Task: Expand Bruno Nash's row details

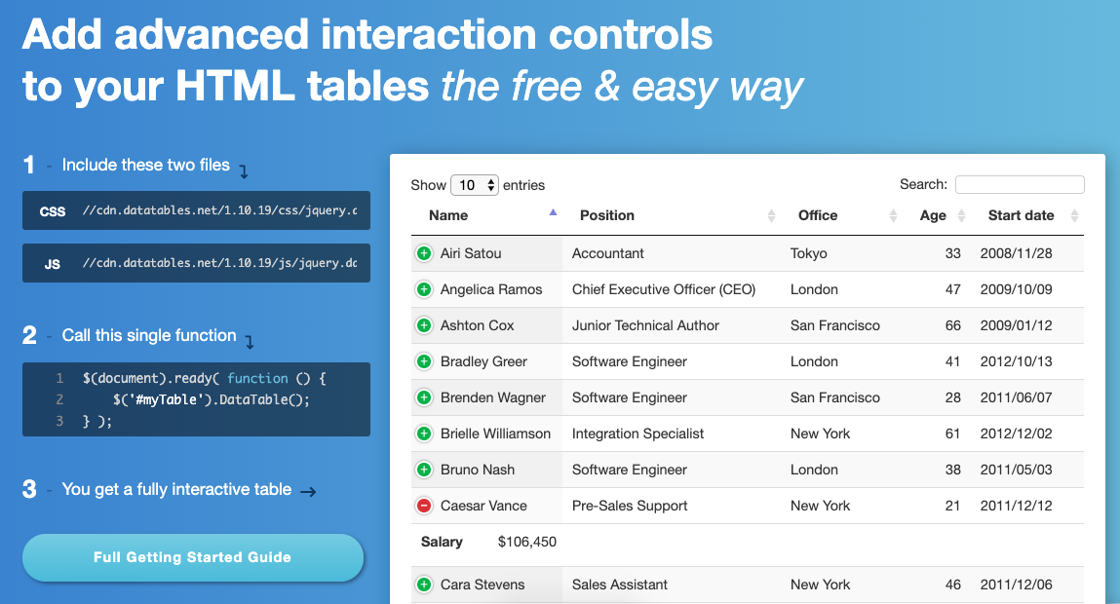Action: point(424,469)
